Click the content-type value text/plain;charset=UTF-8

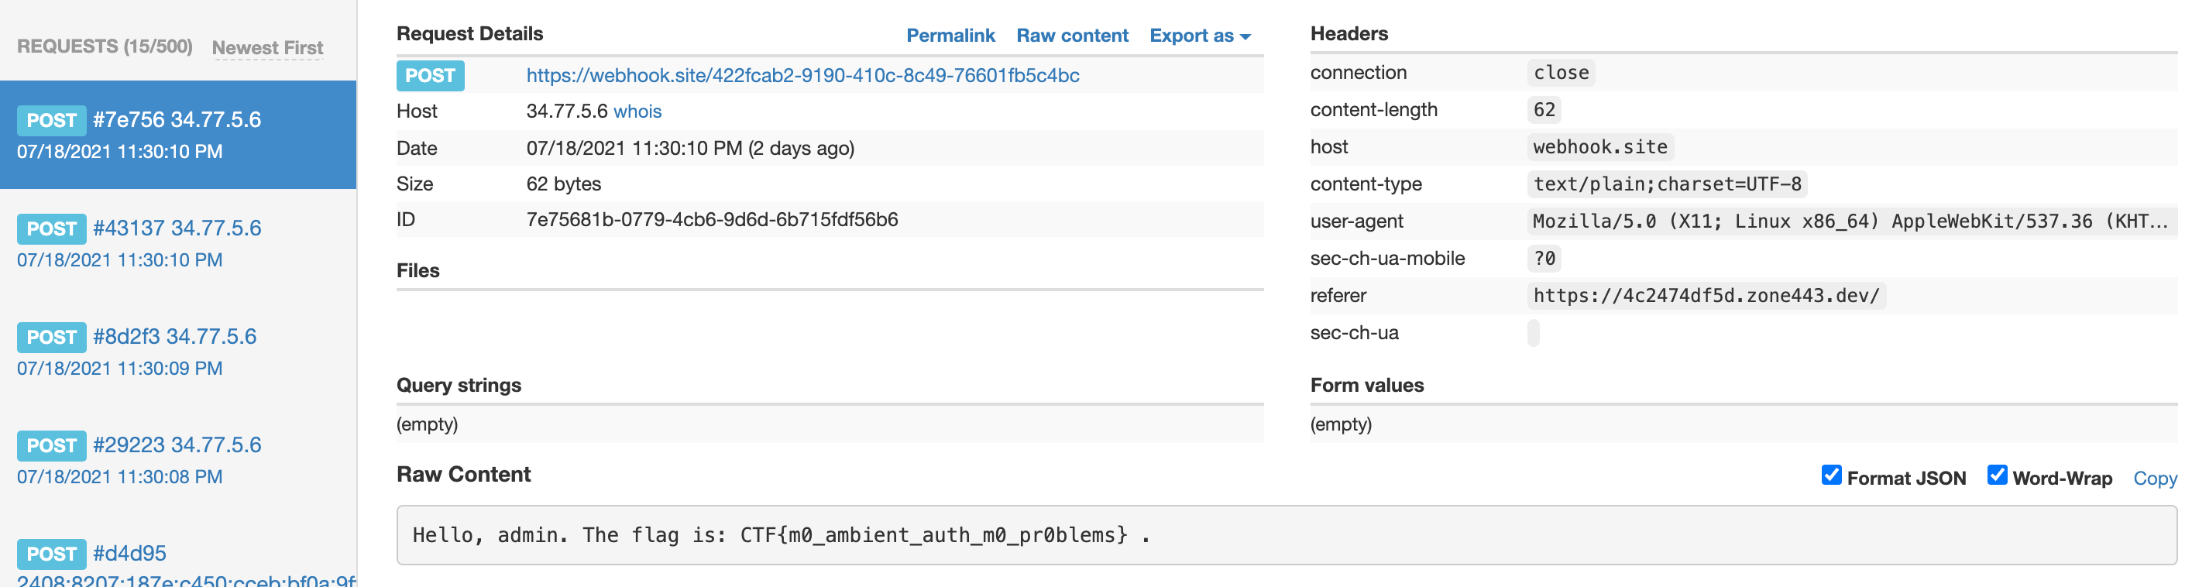1667,184
